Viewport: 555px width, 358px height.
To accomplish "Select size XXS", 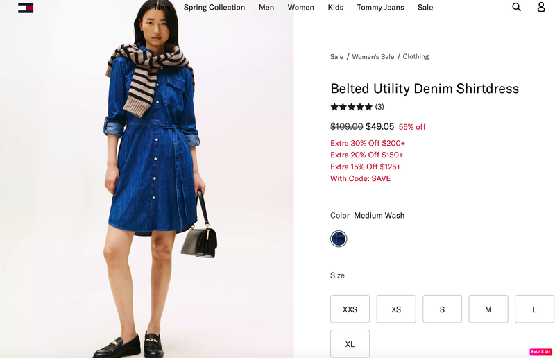I will point(350,309).
